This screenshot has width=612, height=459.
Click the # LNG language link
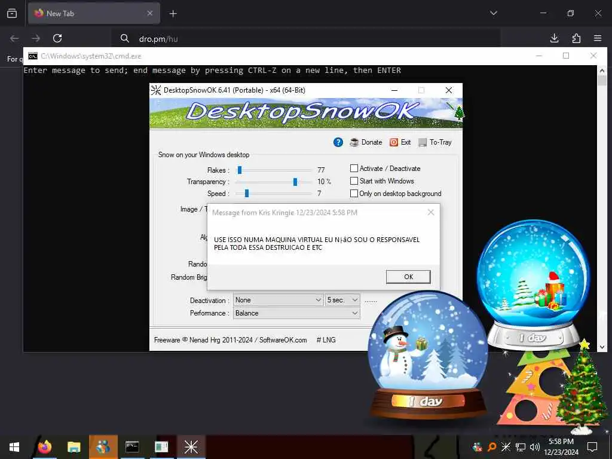coord(326,340)
